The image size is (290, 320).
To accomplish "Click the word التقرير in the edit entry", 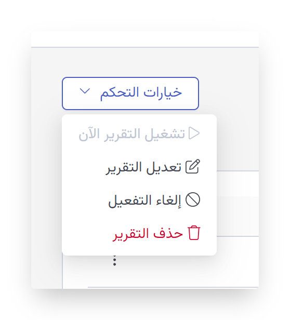I will point(124,167).
